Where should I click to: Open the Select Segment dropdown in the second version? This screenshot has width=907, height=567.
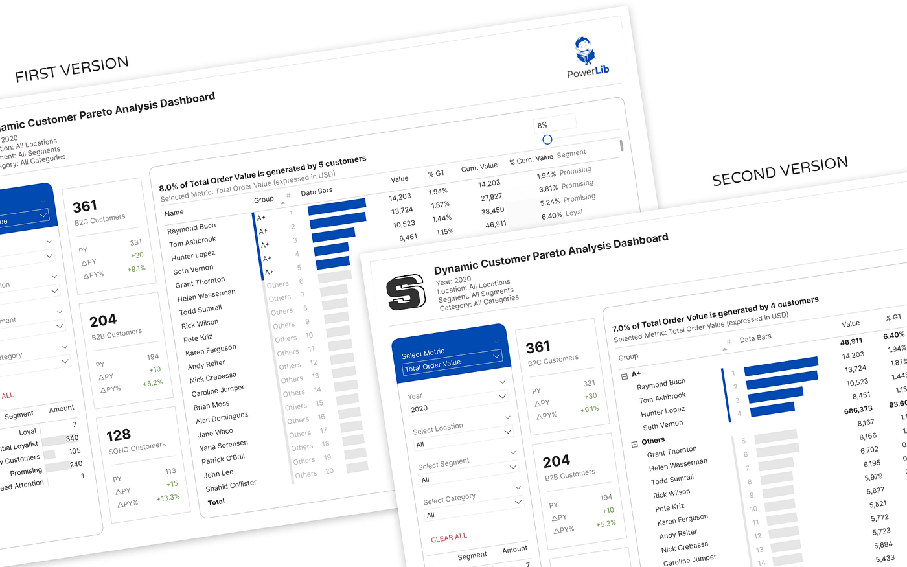tap(468, 472)
